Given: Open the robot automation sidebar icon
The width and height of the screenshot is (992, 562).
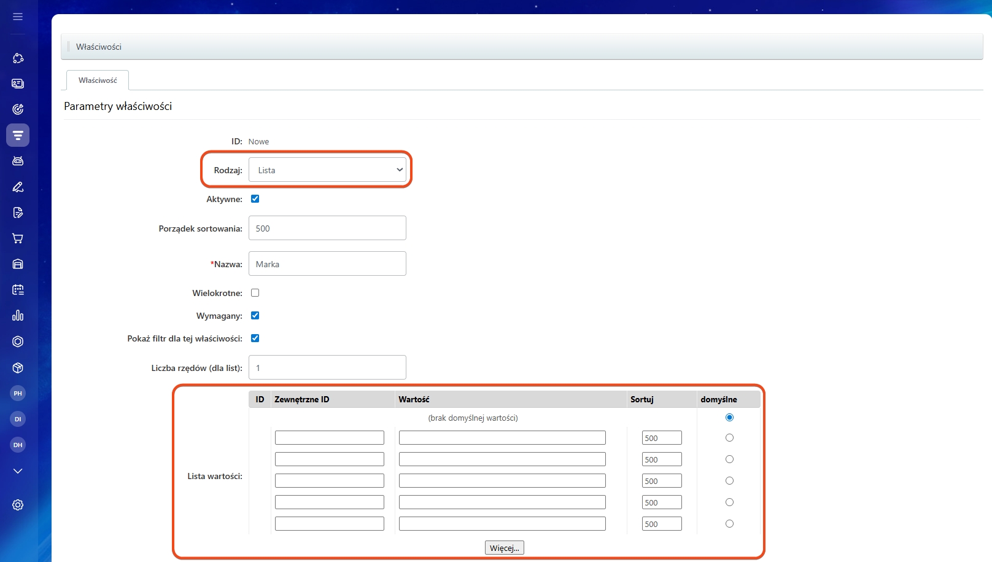Looking at the screenshot, I should (18, 161).
